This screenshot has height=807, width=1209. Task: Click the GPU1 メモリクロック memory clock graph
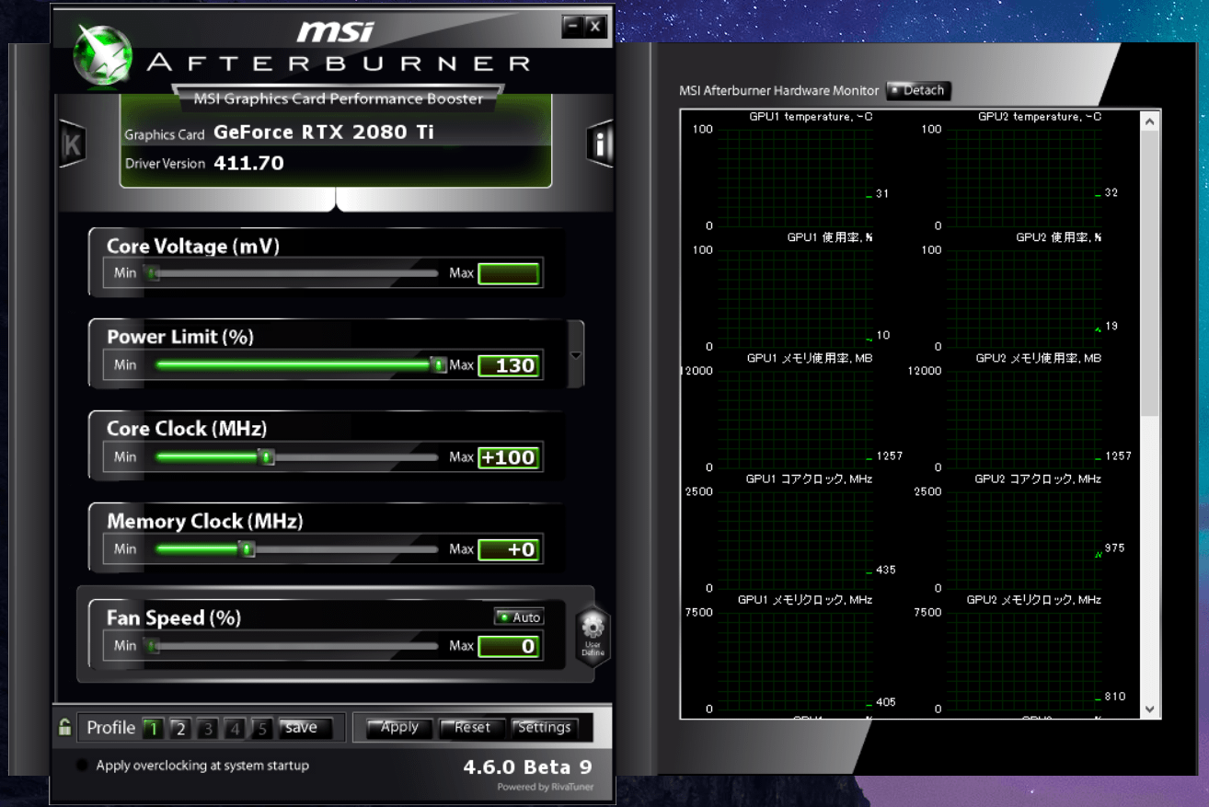[x=794, y=660]
